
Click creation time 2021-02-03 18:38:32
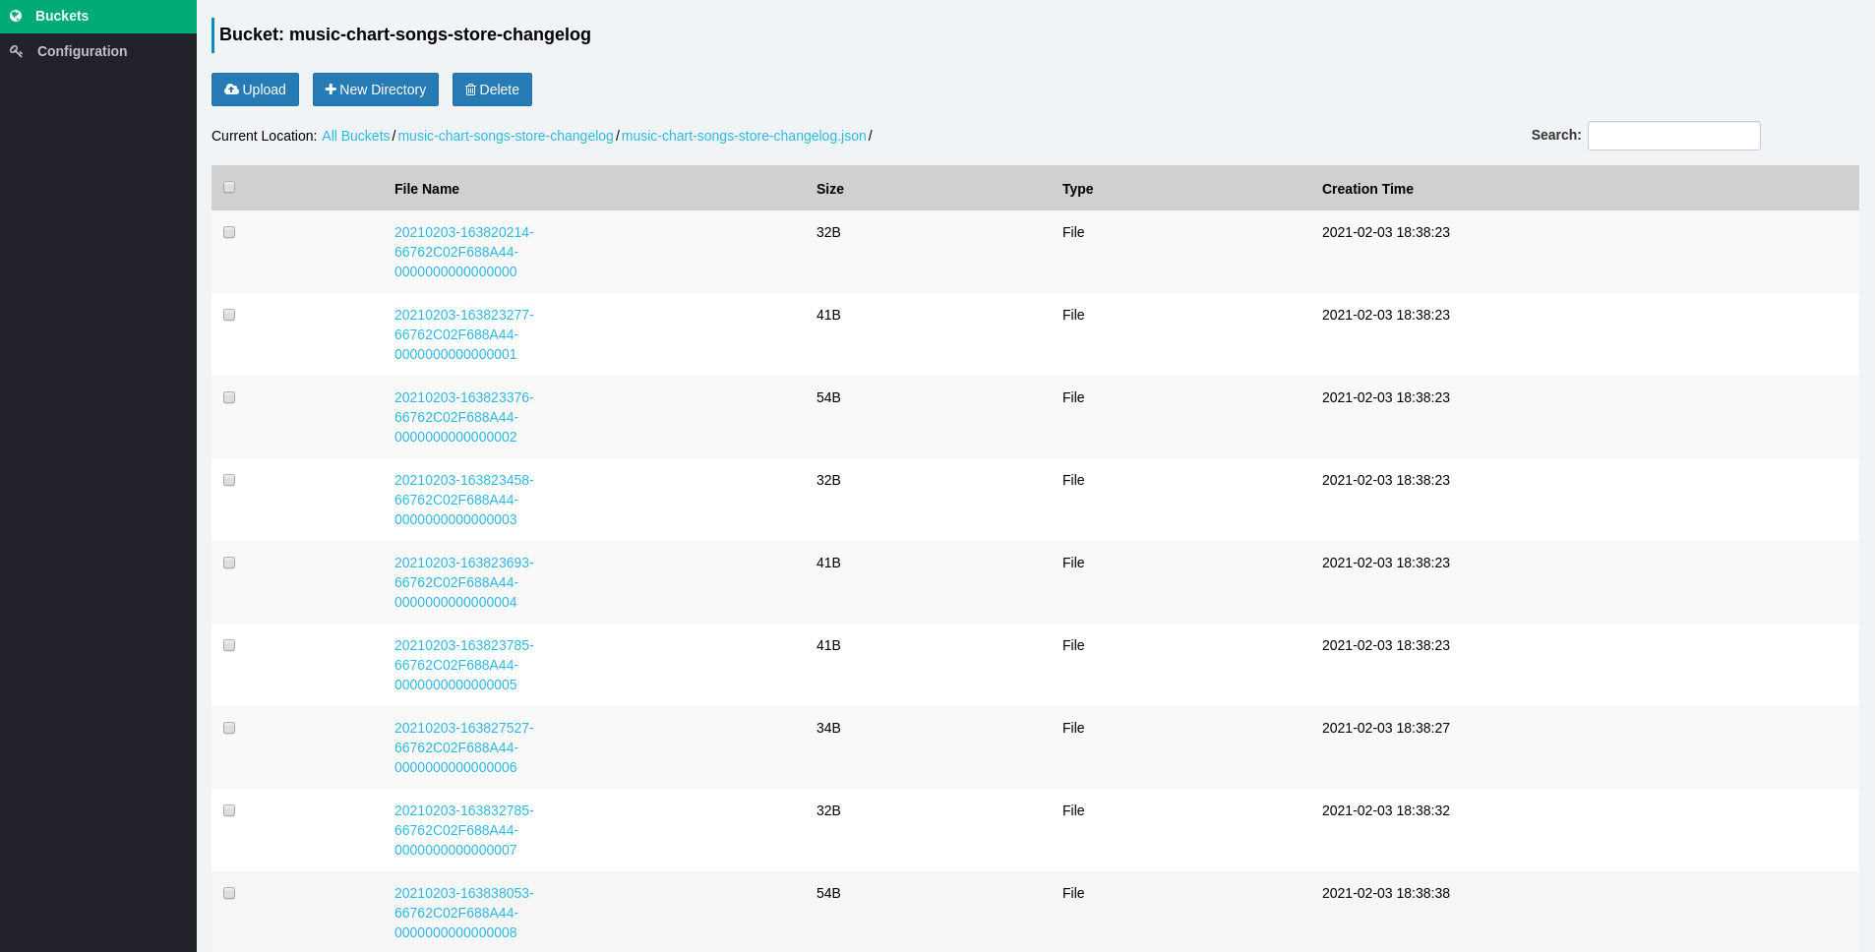[1386, 810]
